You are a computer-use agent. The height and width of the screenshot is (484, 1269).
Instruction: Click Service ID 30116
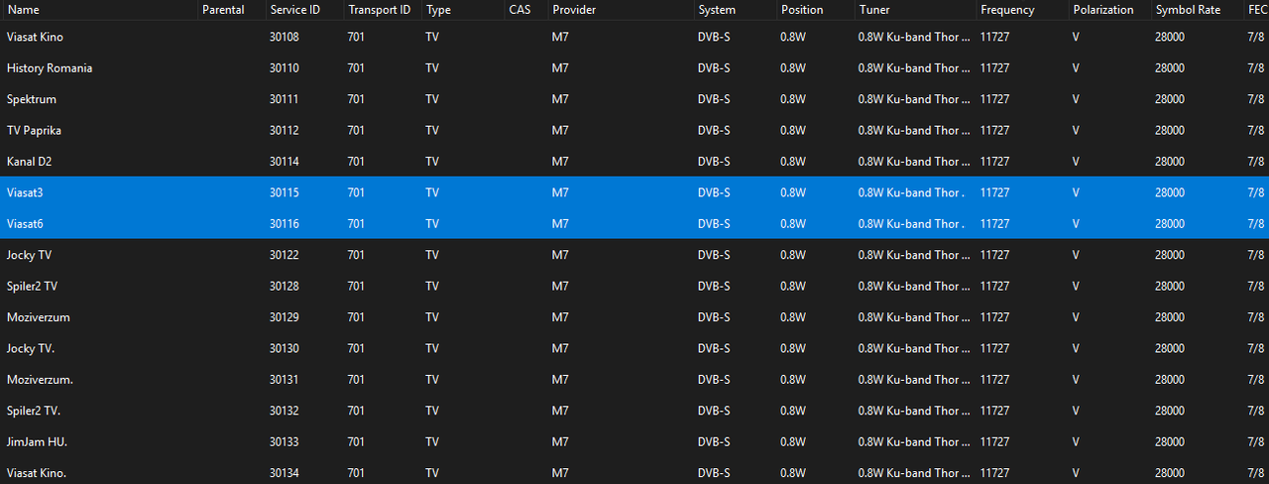[x=284, y=223]
